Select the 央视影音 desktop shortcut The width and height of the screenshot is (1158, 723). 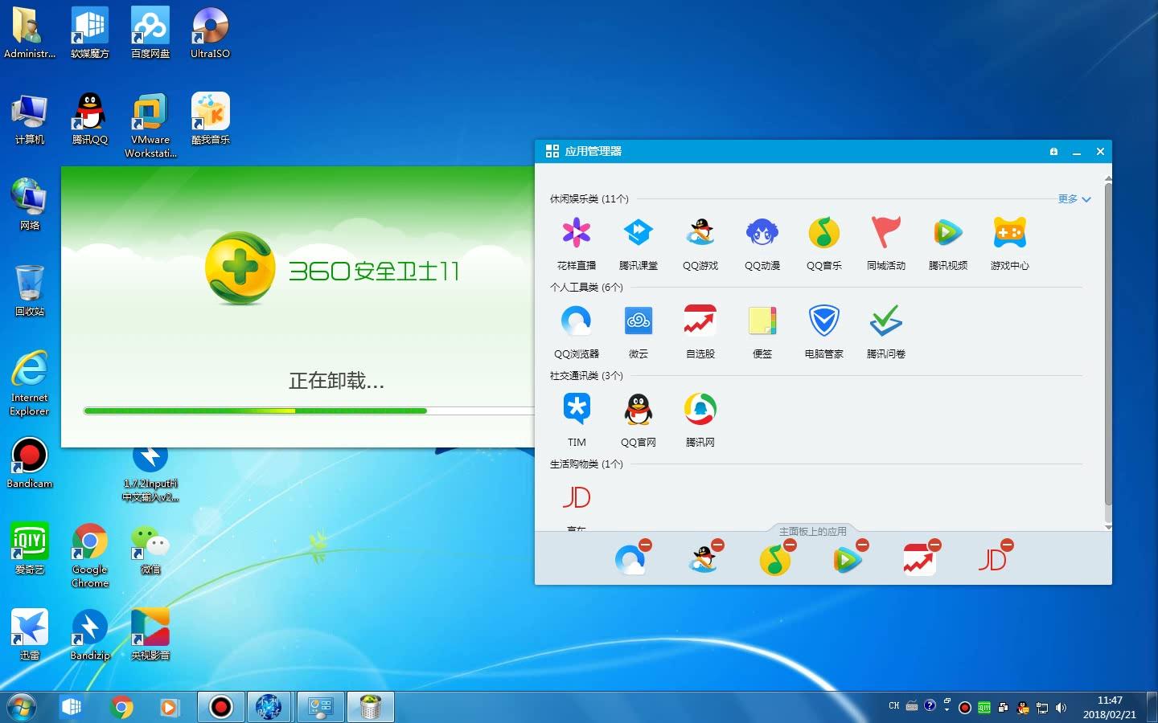point(150,635)
